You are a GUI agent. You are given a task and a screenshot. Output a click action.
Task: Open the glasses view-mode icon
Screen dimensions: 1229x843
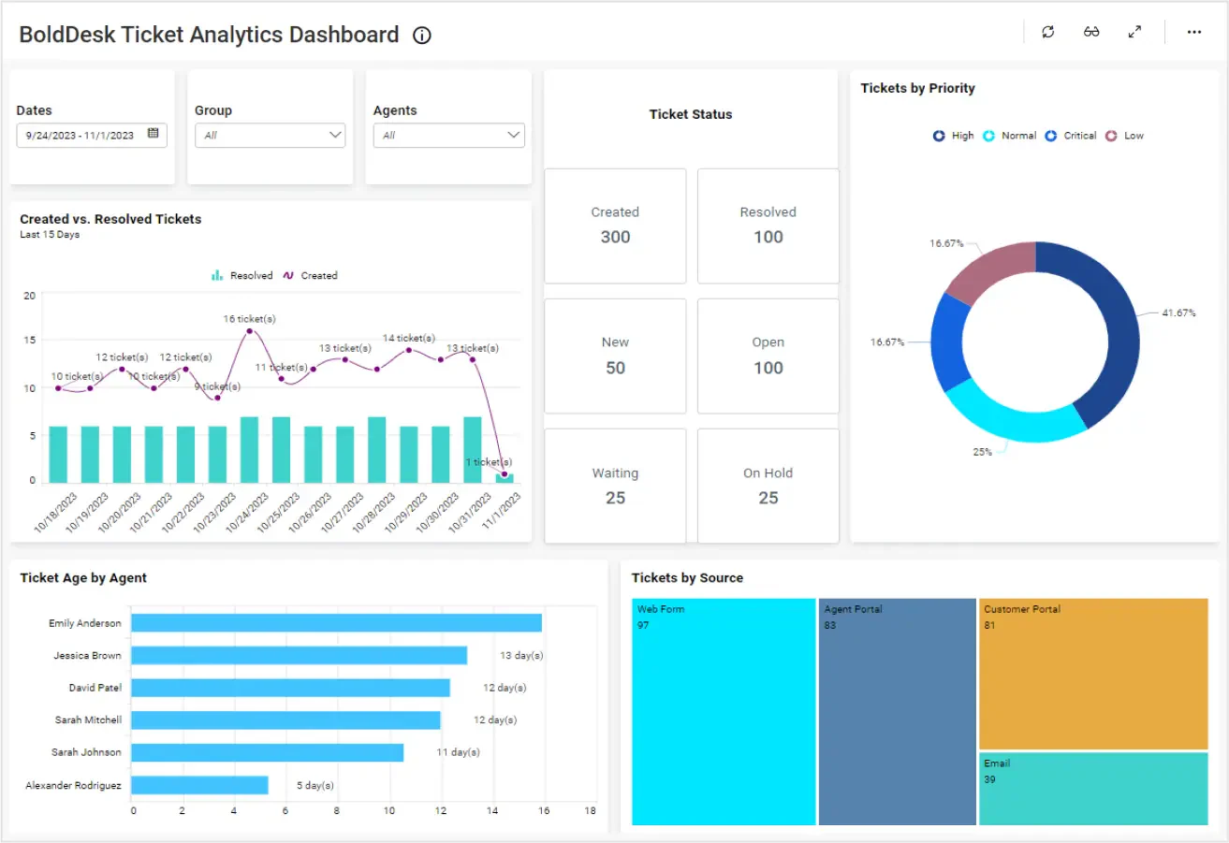coord(1091,32)
